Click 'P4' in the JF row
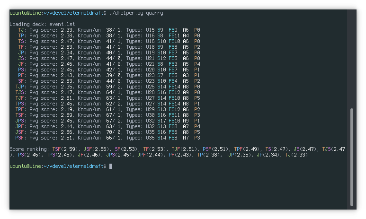Screen dimensions: 366x219 197,64
